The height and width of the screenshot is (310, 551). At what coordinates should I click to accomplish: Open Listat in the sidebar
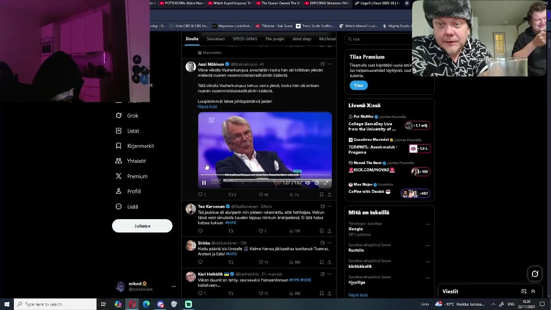(x=127, y=131)
